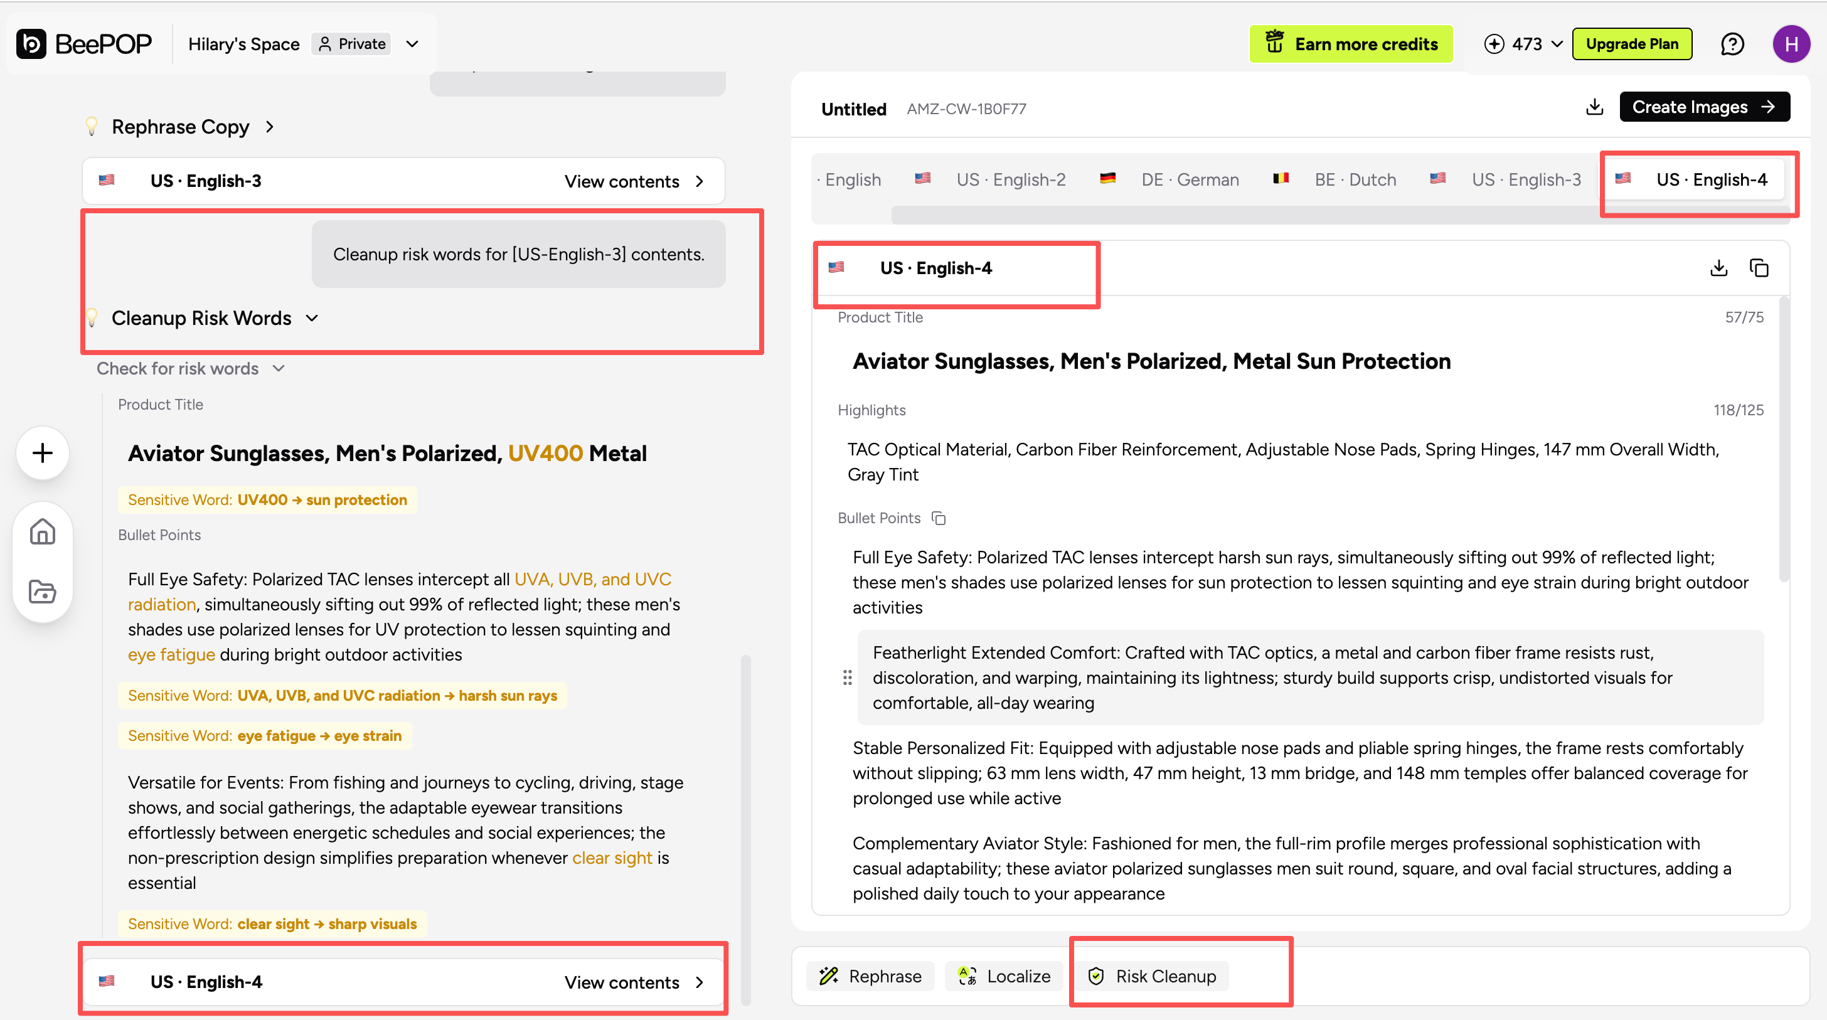Switch to the DE · German tab

click(x=1169, y=179)
